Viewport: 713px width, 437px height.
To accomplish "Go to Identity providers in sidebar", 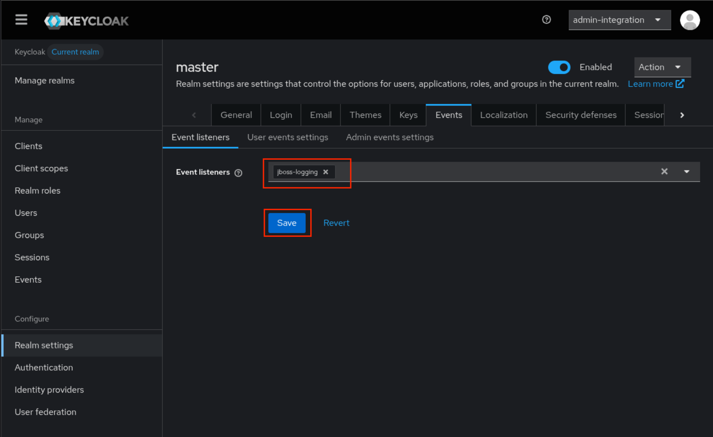I will [49, 390].
